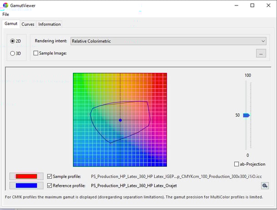
Task: Click the blue Reference profile color swatch
Action: point(26,185)
